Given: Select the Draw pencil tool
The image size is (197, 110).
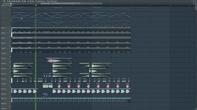Looking at the screenshot, I should (8, 1).
